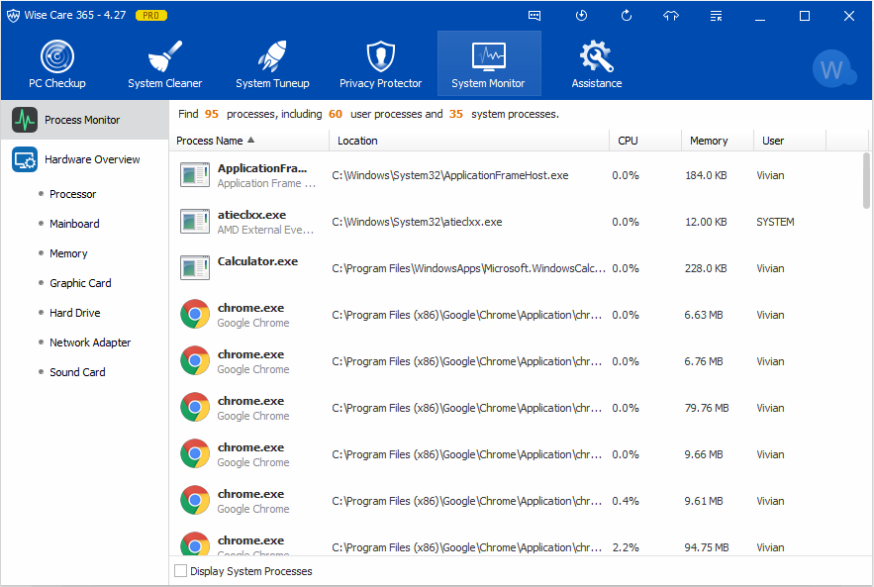Open Mainboard hardware details
The image size is (874, 587).
(x=74, y=224)
